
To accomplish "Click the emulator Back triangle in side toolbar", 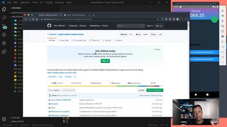I will pos(223,47).
